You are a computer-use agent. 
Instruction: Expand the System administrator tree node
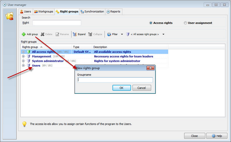click(23, 61)
